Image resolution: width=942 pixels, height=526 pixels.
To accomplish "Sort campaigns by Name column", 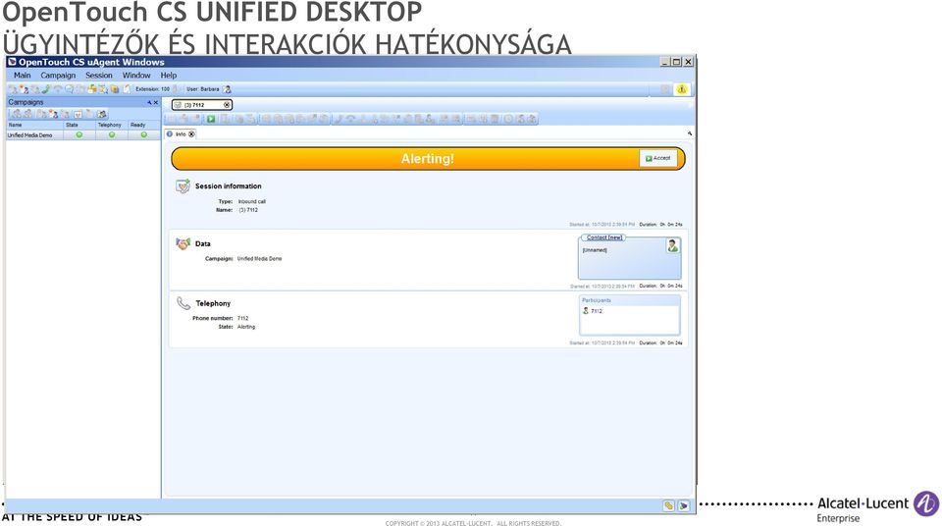I will point(35,125).
